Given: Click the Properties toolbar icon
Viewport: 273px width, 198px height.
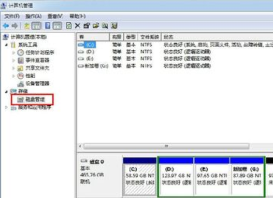Looking at the screenshot, I should pos(87,26).
